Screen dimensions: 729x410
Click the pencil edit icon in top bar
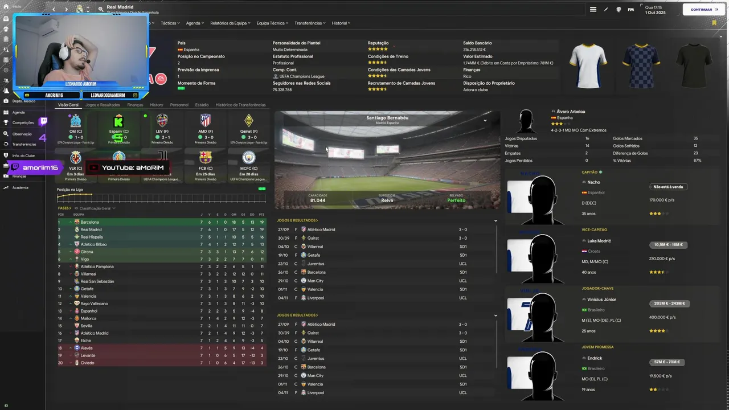point(606,9)
